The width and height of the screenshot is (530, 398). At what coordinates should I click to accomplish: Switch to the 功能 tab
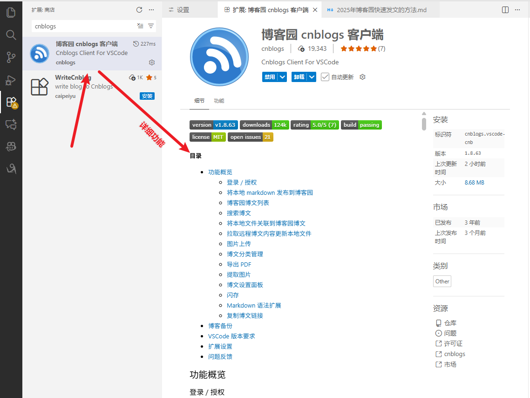click(x=219, y=101)
